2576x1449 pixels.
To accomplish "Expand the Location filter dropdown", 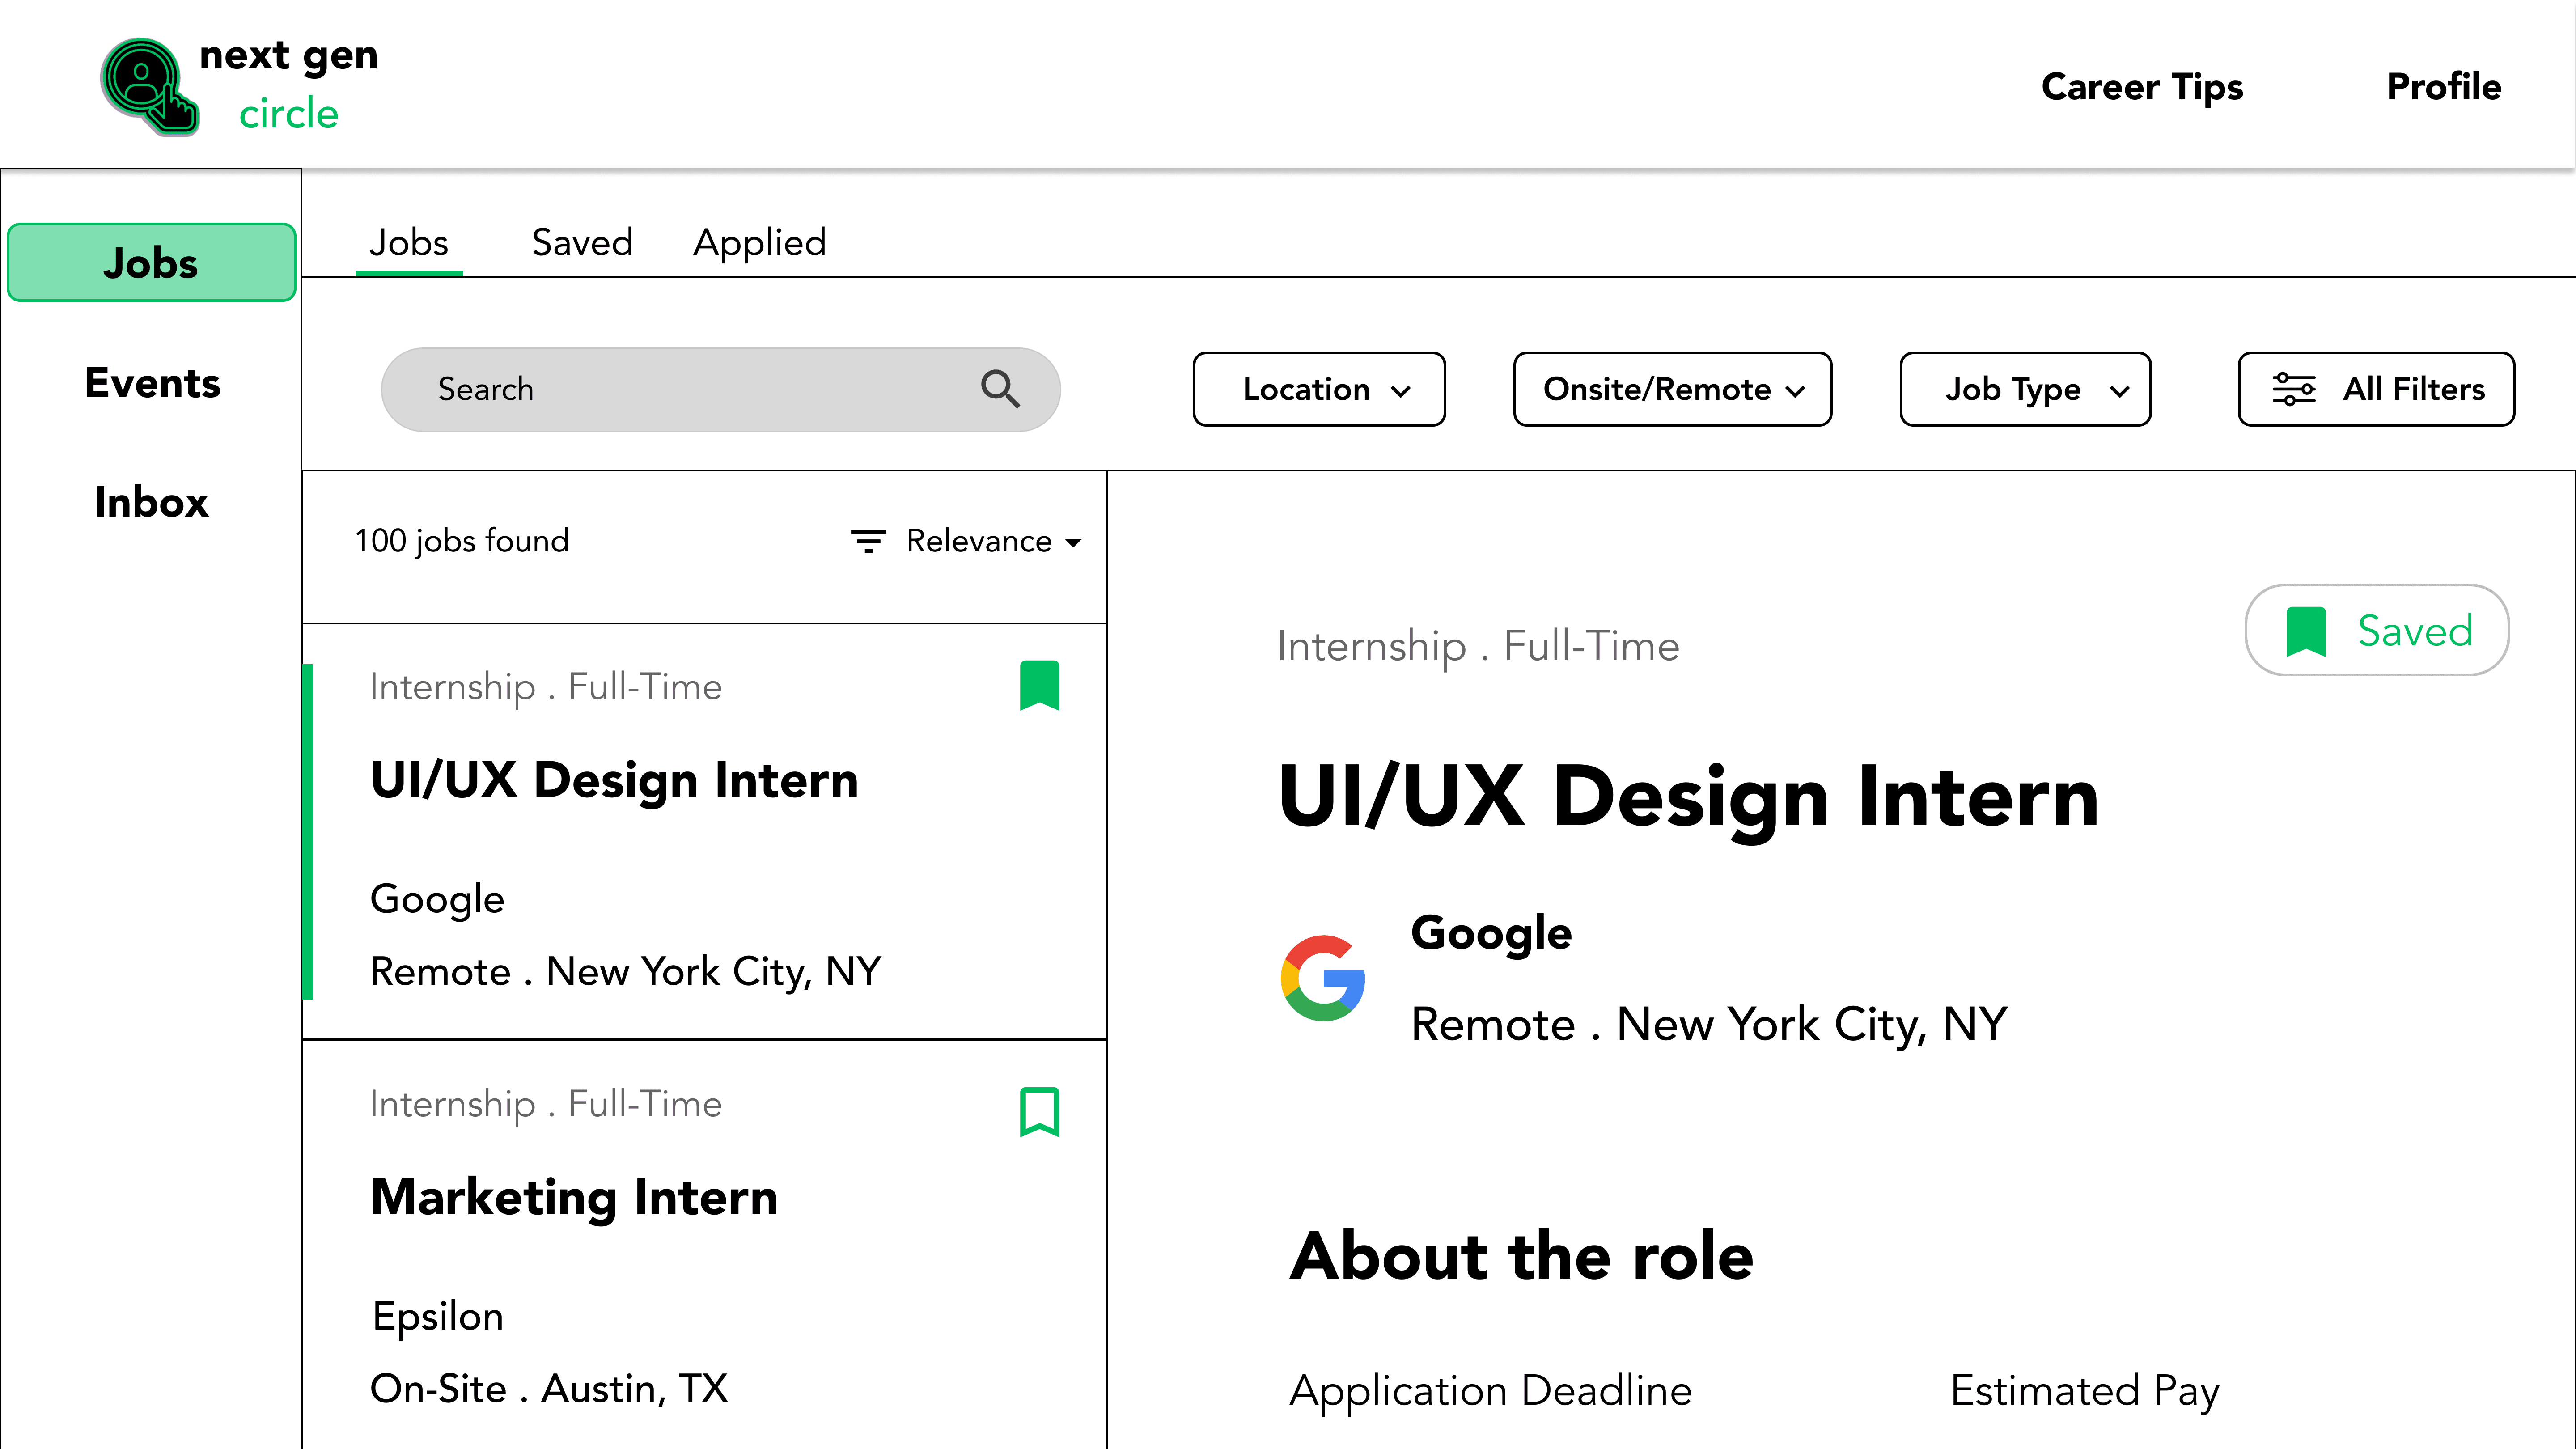I will tap(1318, 389).
